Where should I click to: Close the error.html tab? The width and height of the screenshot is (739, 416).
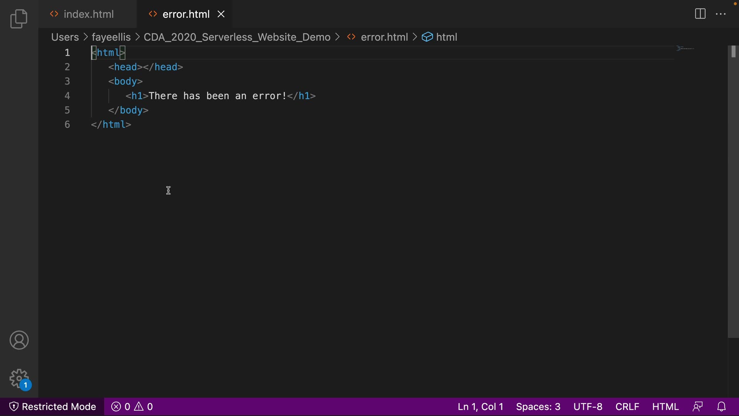click(x=221, y=14)
